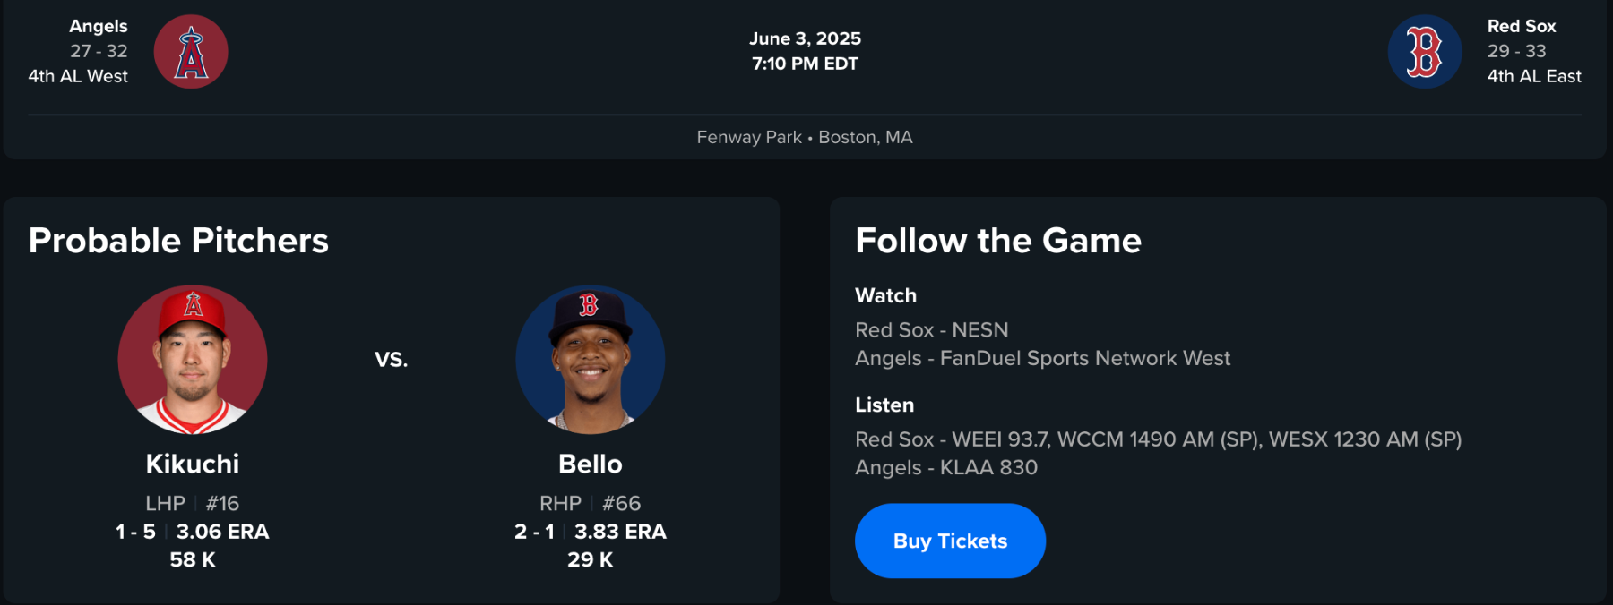Image resolution: width=1613 pixels, height=605 pixels.
Task: Click the 4th AL East standing text
Action: [1534, 76]
